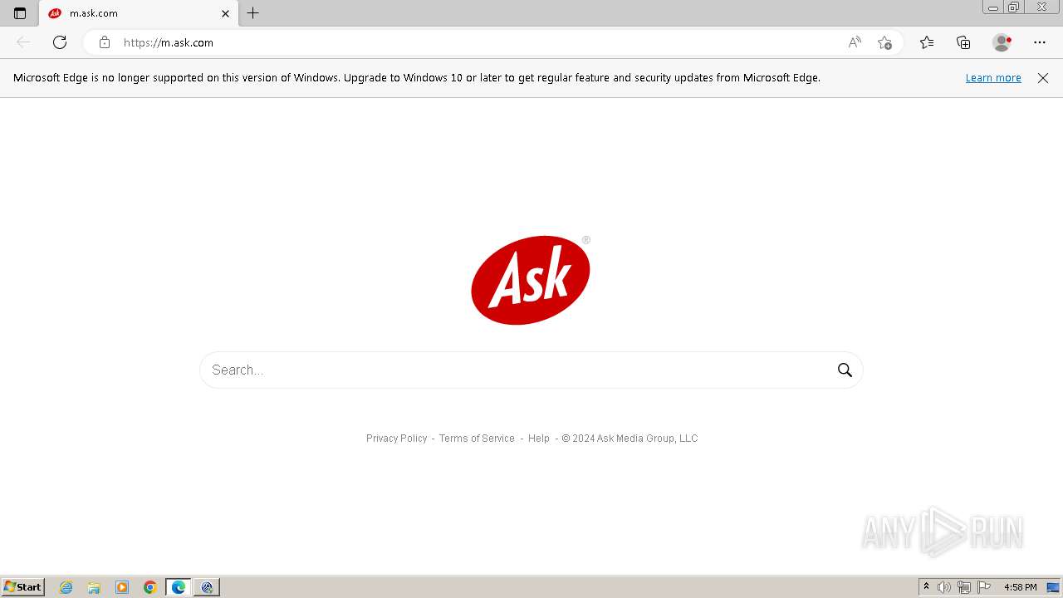Open the Terms of Service link
The image size is (1063, 598).
(477, 439)
